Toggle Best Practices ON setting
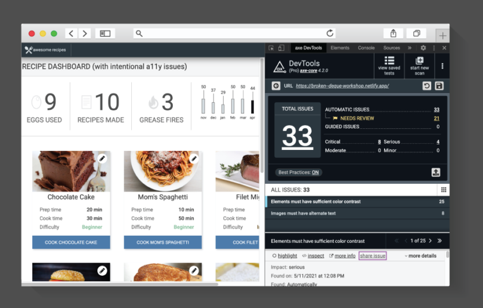 tap(299, 173)
